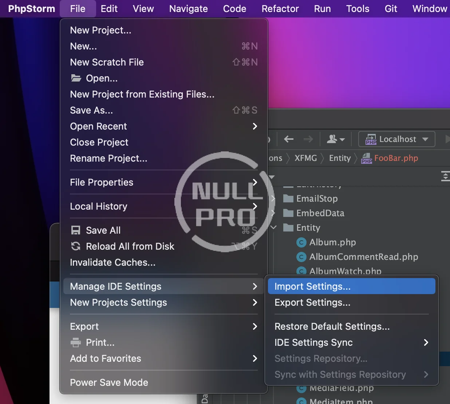Choose Invalidate Caches...
This screenshot has width=450, height=404.
(x=163, y=262)
